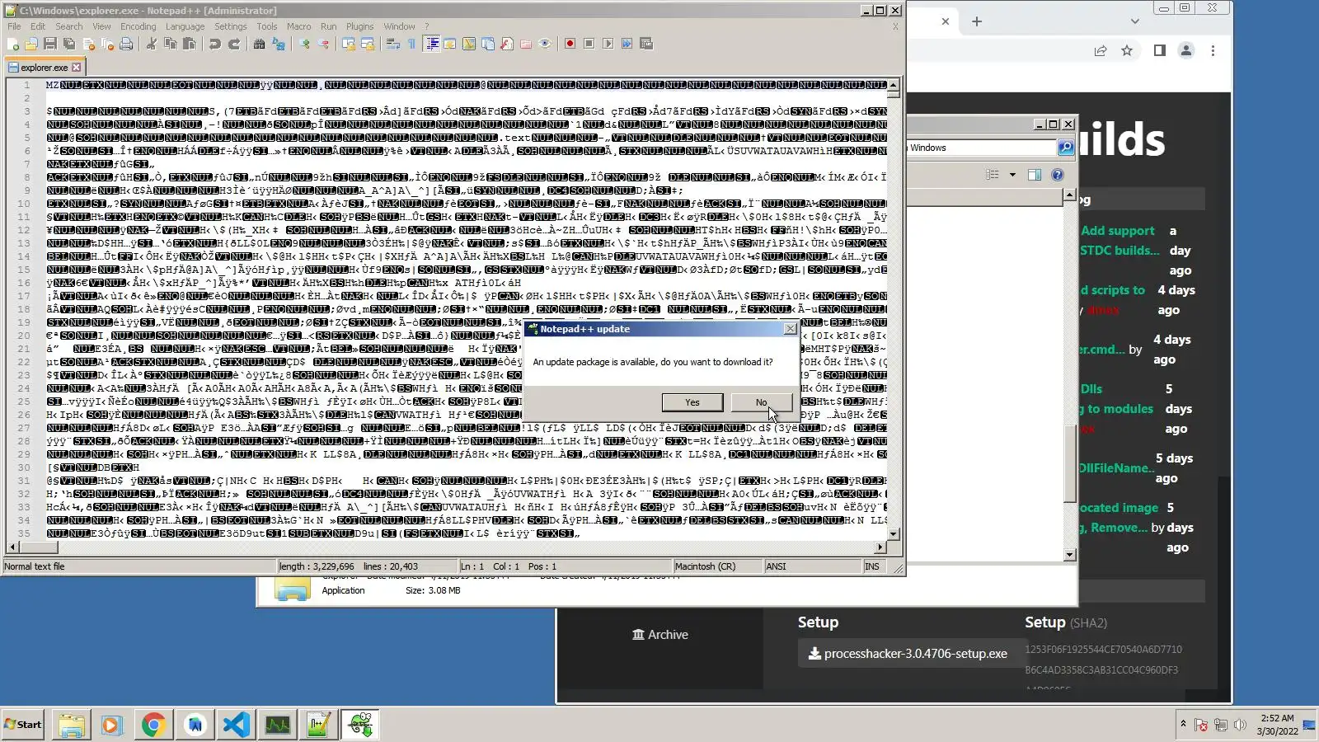The image size is (1319, 742).
Task: Stop macro recording toolbar button
Action: click(589, 44)
